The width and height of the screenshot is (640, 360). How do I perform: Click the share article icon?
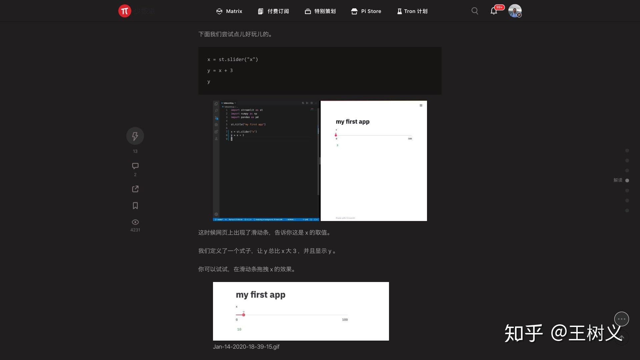[135, 189]
